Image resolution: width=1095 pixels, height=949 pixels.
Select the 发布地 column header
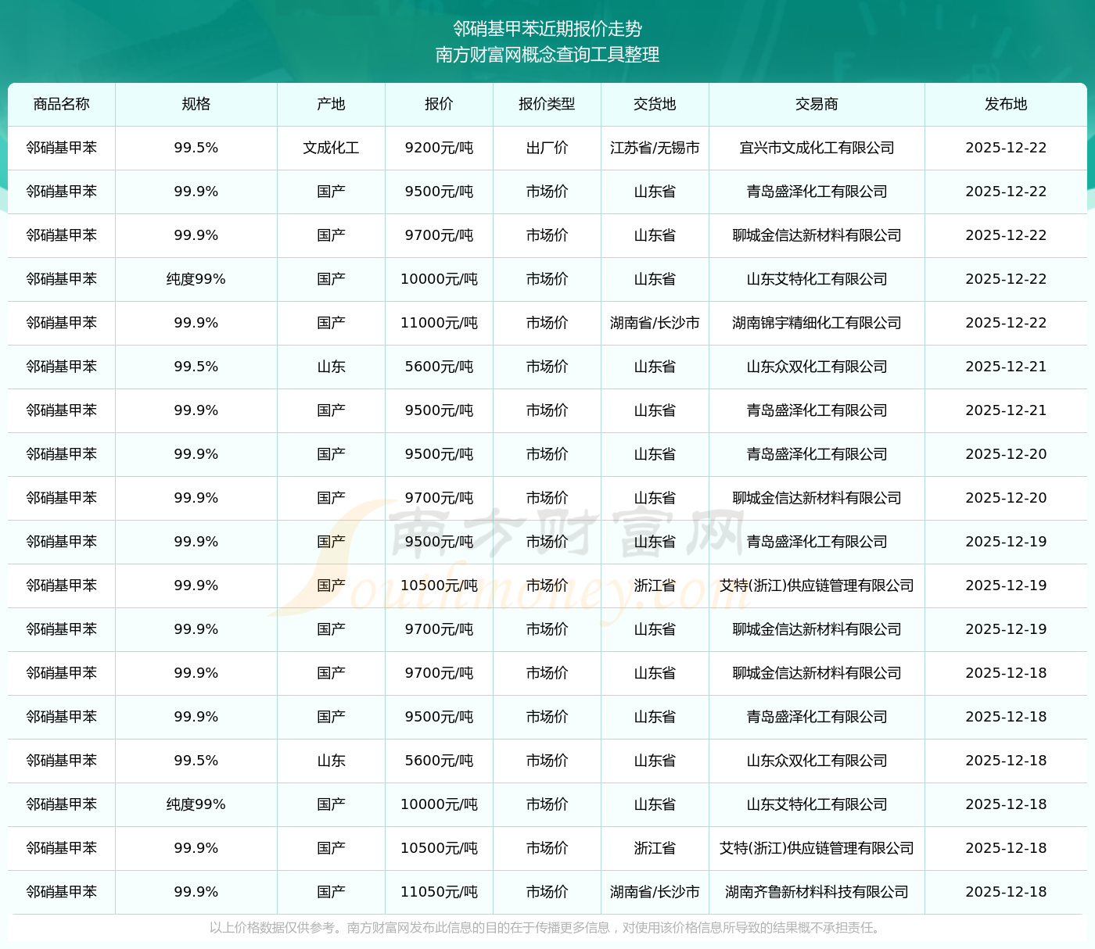pyautogui.click(x=1006, y=104)
